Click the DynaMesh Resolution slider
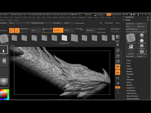This screenshot has width=151, height=113. tap(47, 29)
